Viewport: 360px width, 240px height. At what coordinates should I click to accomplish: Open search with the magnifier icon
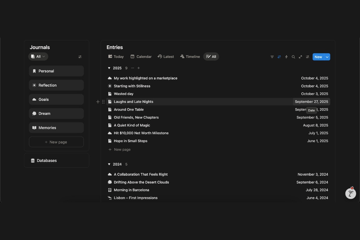[293, 57]
